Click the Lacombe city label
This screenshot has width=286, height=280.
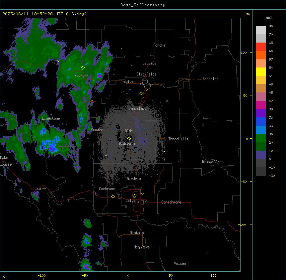pyautogui.click(x=149, y=64)
